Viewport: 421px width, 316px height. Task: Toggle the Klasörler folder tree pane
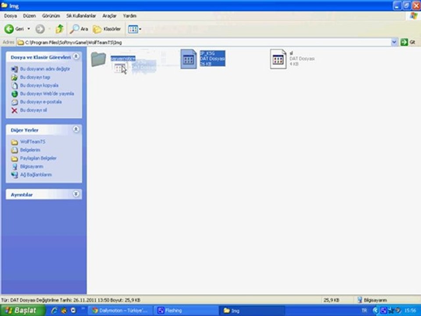tap(107, 29)
